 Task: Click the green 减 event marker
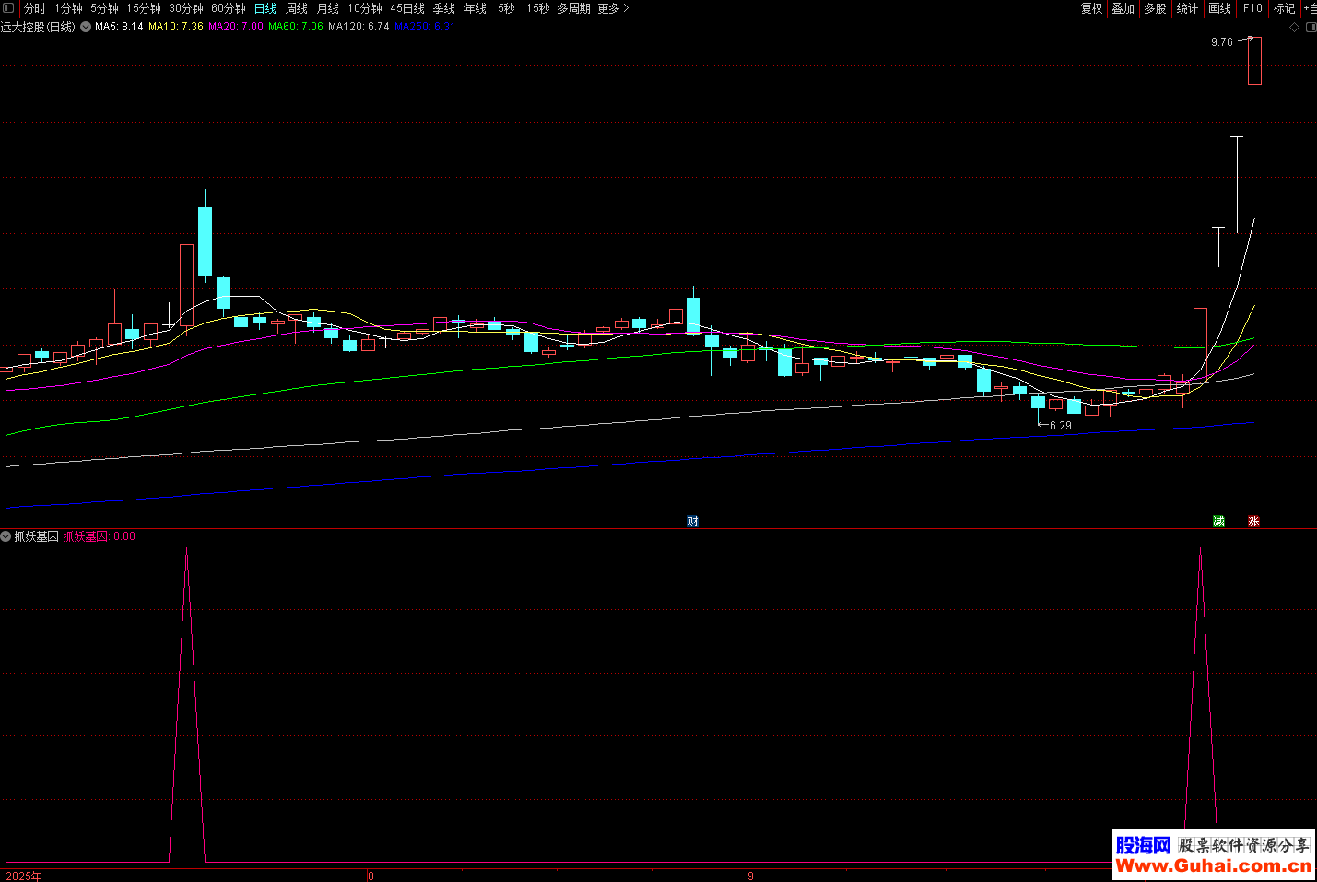(x=1218, y=522)
